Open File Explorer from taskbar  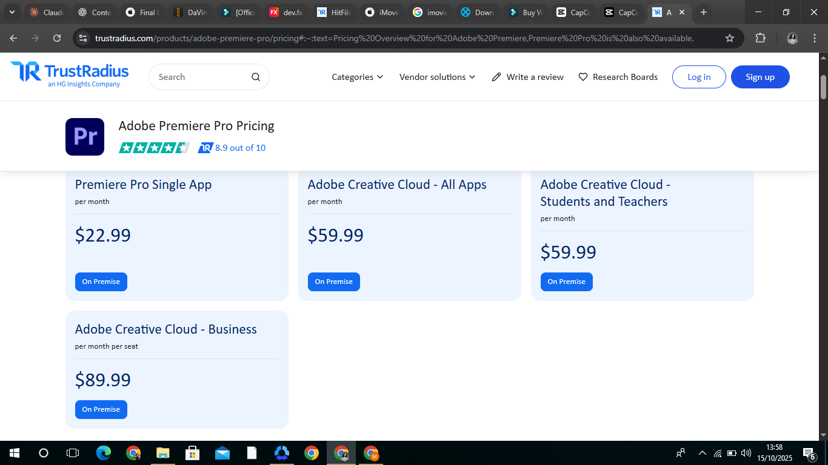163,453
